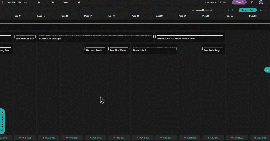Grab right resize handle of Break Into 2 beat
The width and height of the screenshot is (270, 141).
[177, 49]
